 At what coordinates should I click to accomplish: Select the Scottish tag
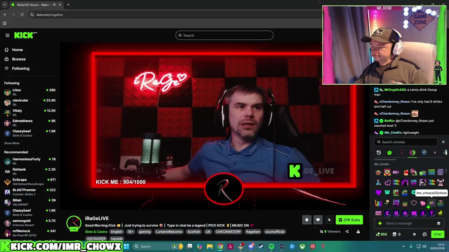point(194,232)
